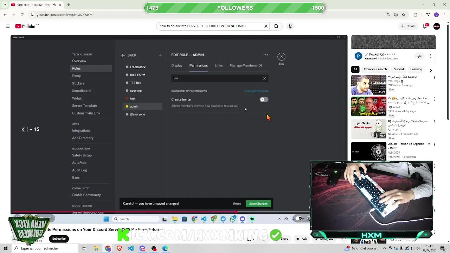Open YouTube notifications bell

(x=425, y=26)
